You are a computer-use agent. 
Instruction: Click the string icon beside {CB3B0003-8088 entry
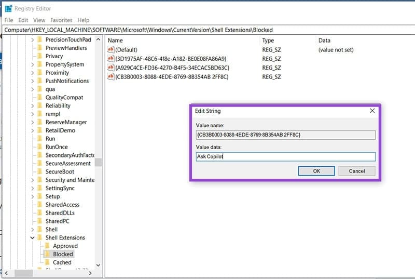110,76
